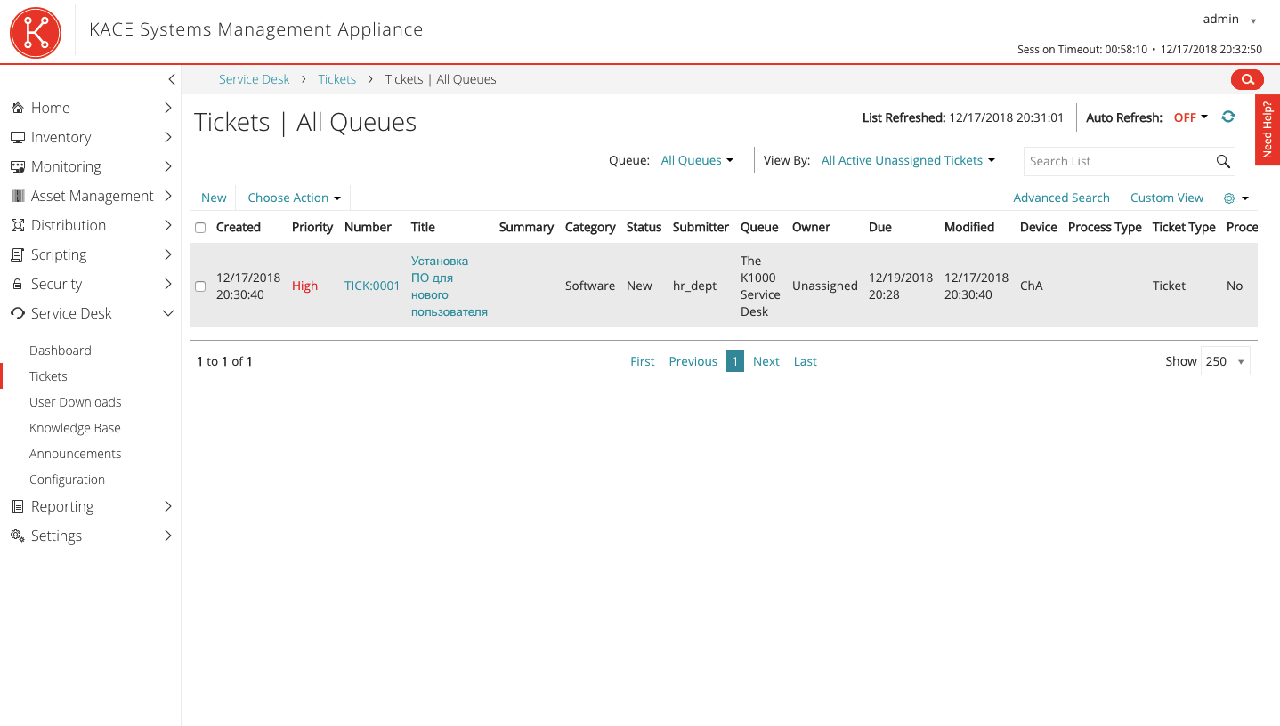Open Knowledge Base in the sidebar
The width and height of the screenshot is (1280, 726).
[75, 428]
